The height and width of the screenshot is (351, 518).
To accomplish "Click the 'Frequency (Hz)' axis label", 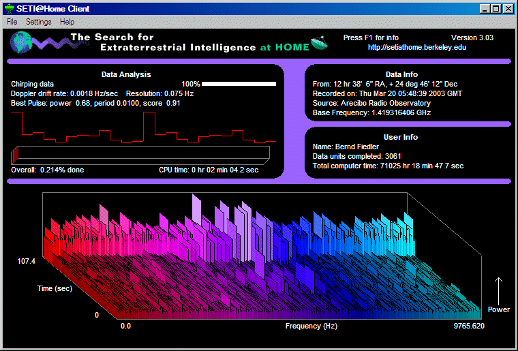I will point(311,326).
